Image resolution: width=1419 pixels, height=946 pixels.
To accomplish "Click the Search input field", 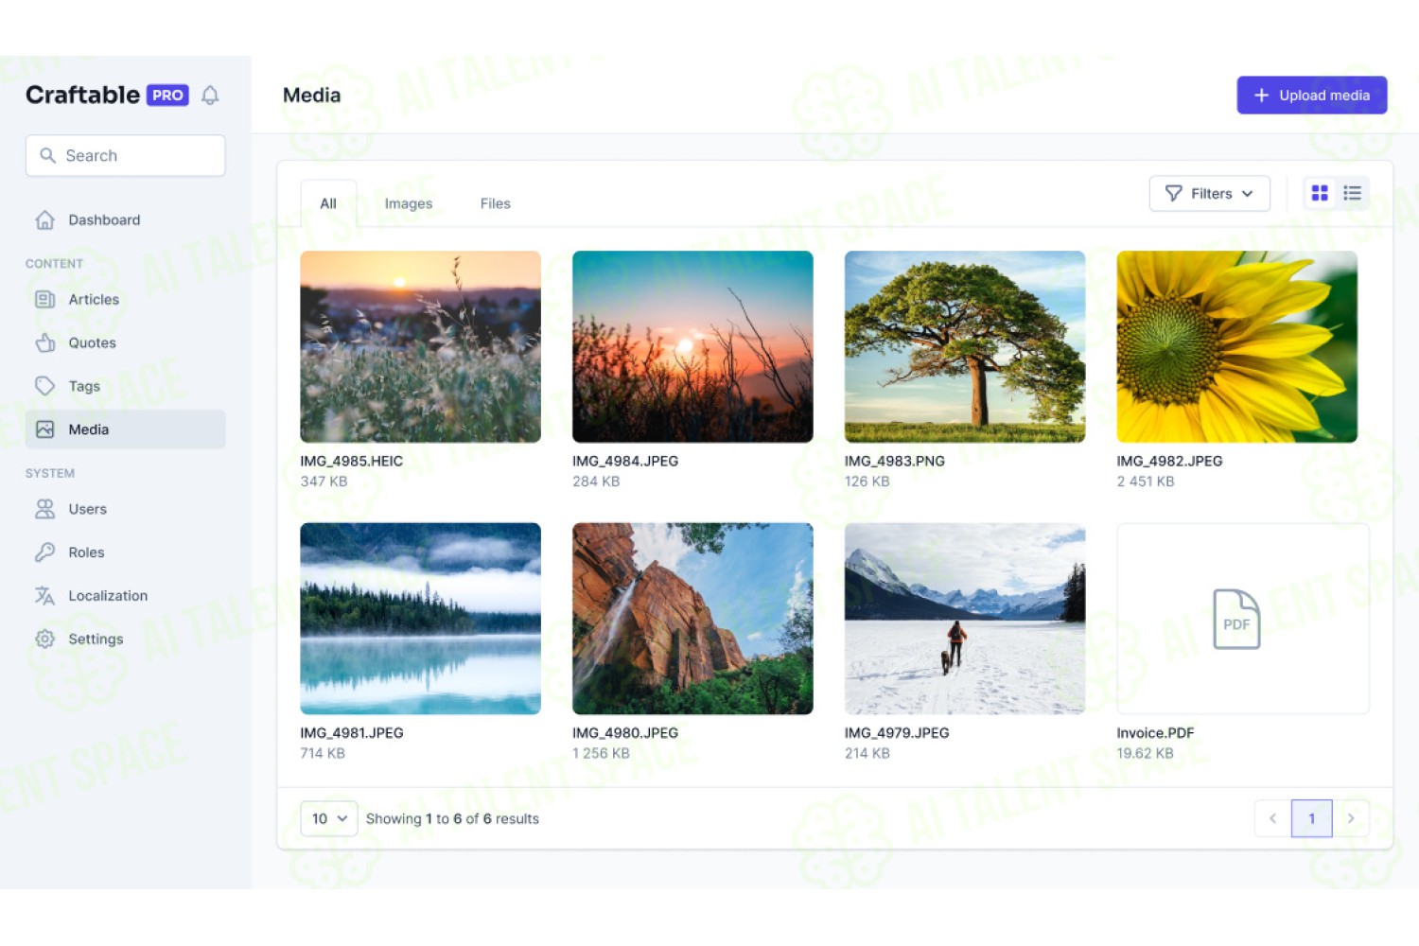I will pos(126,155).
